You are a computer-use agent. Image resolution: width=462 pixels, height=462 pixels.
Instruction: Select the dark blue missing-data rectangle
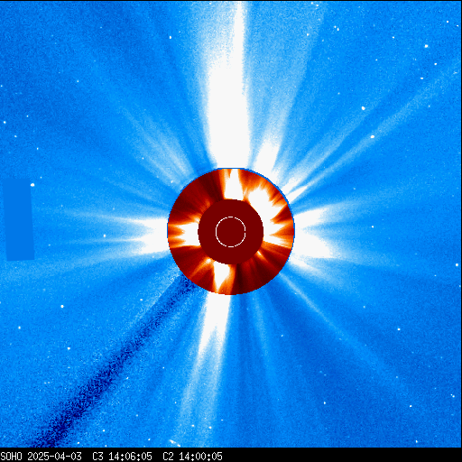tap(19, 219)
